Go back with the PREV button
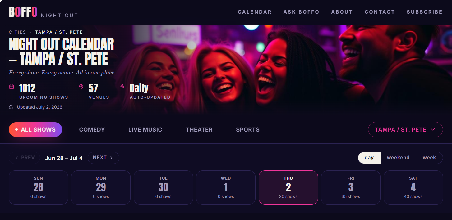 pos(24,158)
